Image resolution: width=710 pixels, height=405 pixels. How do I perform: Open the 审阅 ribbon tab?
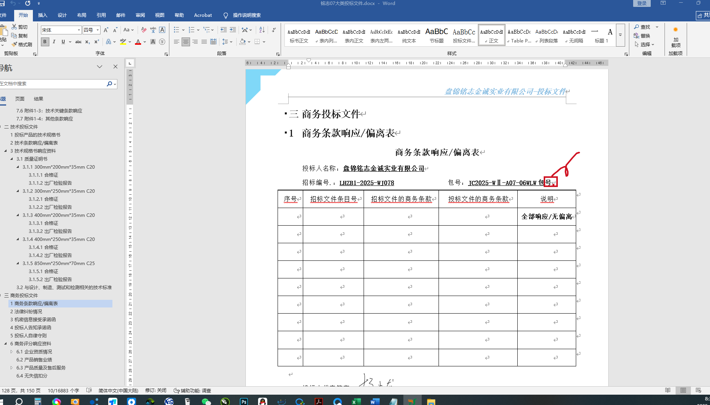(x=140, y=15)
